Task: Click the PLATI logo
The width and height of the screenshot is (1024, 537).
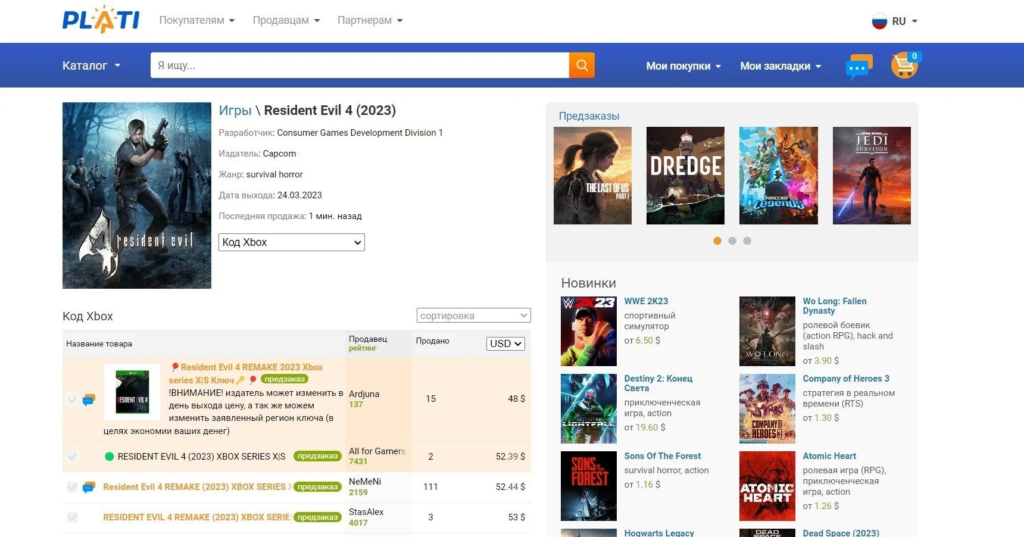Action: tap(101, 20)
